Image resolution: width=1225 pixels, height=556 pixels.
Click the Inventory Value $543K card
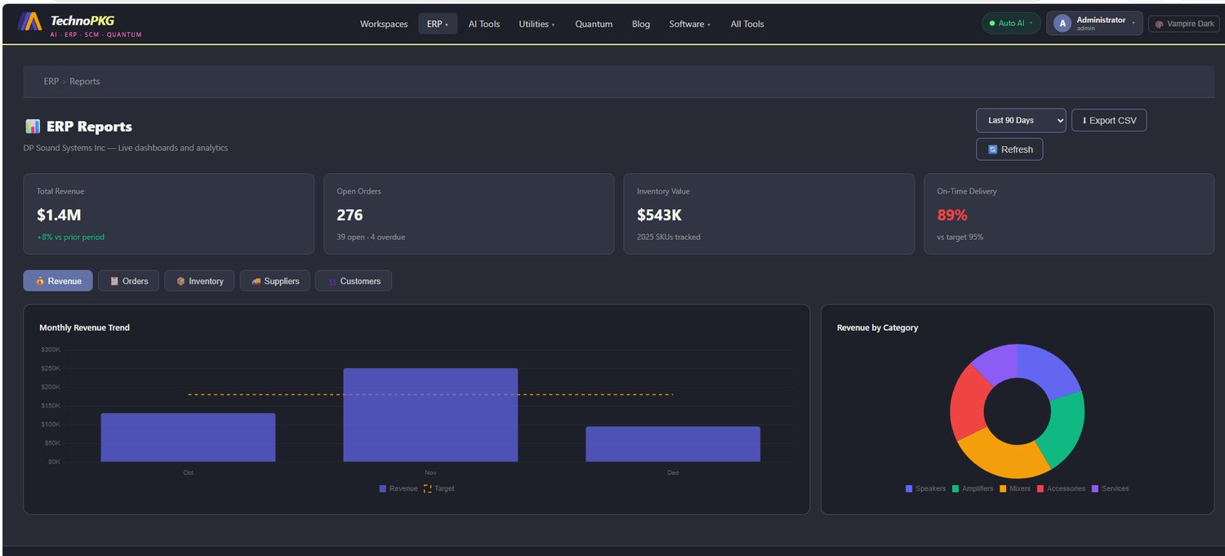pyautogui.click(x=768, y=214)
